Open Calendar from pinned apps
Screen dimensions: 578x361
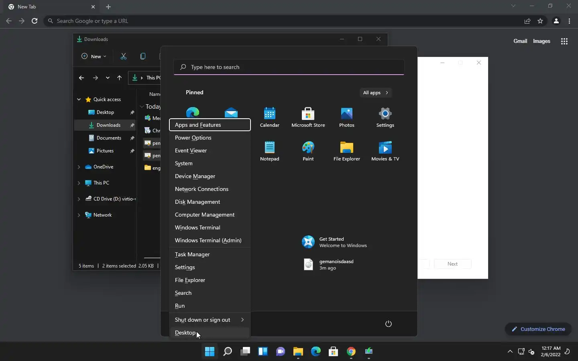270,117
